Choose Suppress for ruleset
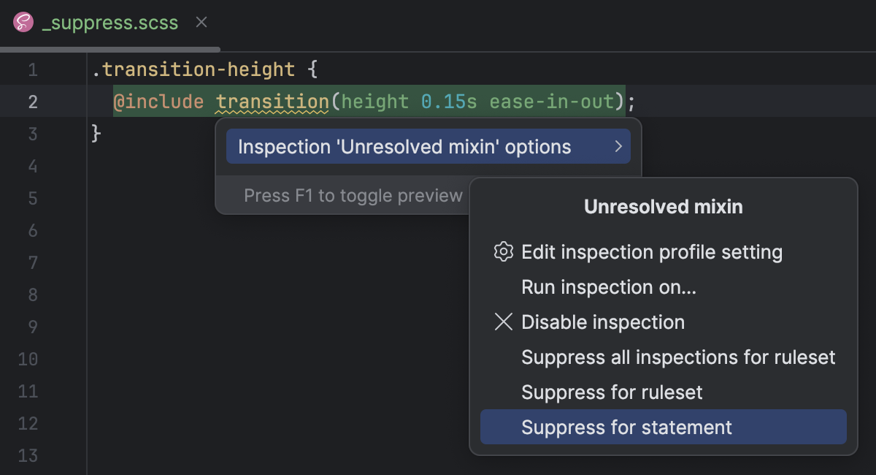Screen dimensions: 876x475 coord(612,392)
